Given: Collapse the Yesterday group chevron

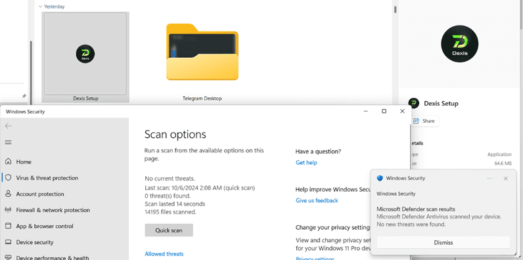Looking at the screenshot, I should pos(40,7).
